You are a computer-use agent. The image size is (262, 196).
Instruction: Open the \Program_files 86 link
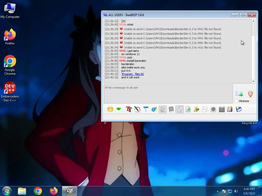click(133, 74)
